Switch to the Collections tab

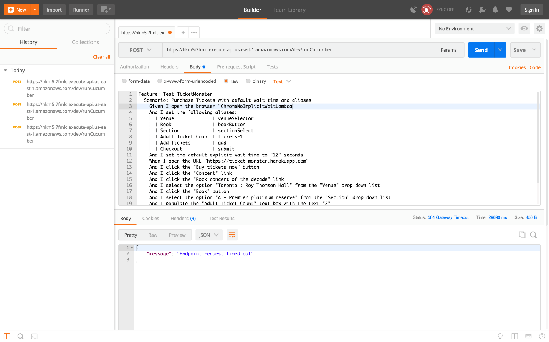85,42
